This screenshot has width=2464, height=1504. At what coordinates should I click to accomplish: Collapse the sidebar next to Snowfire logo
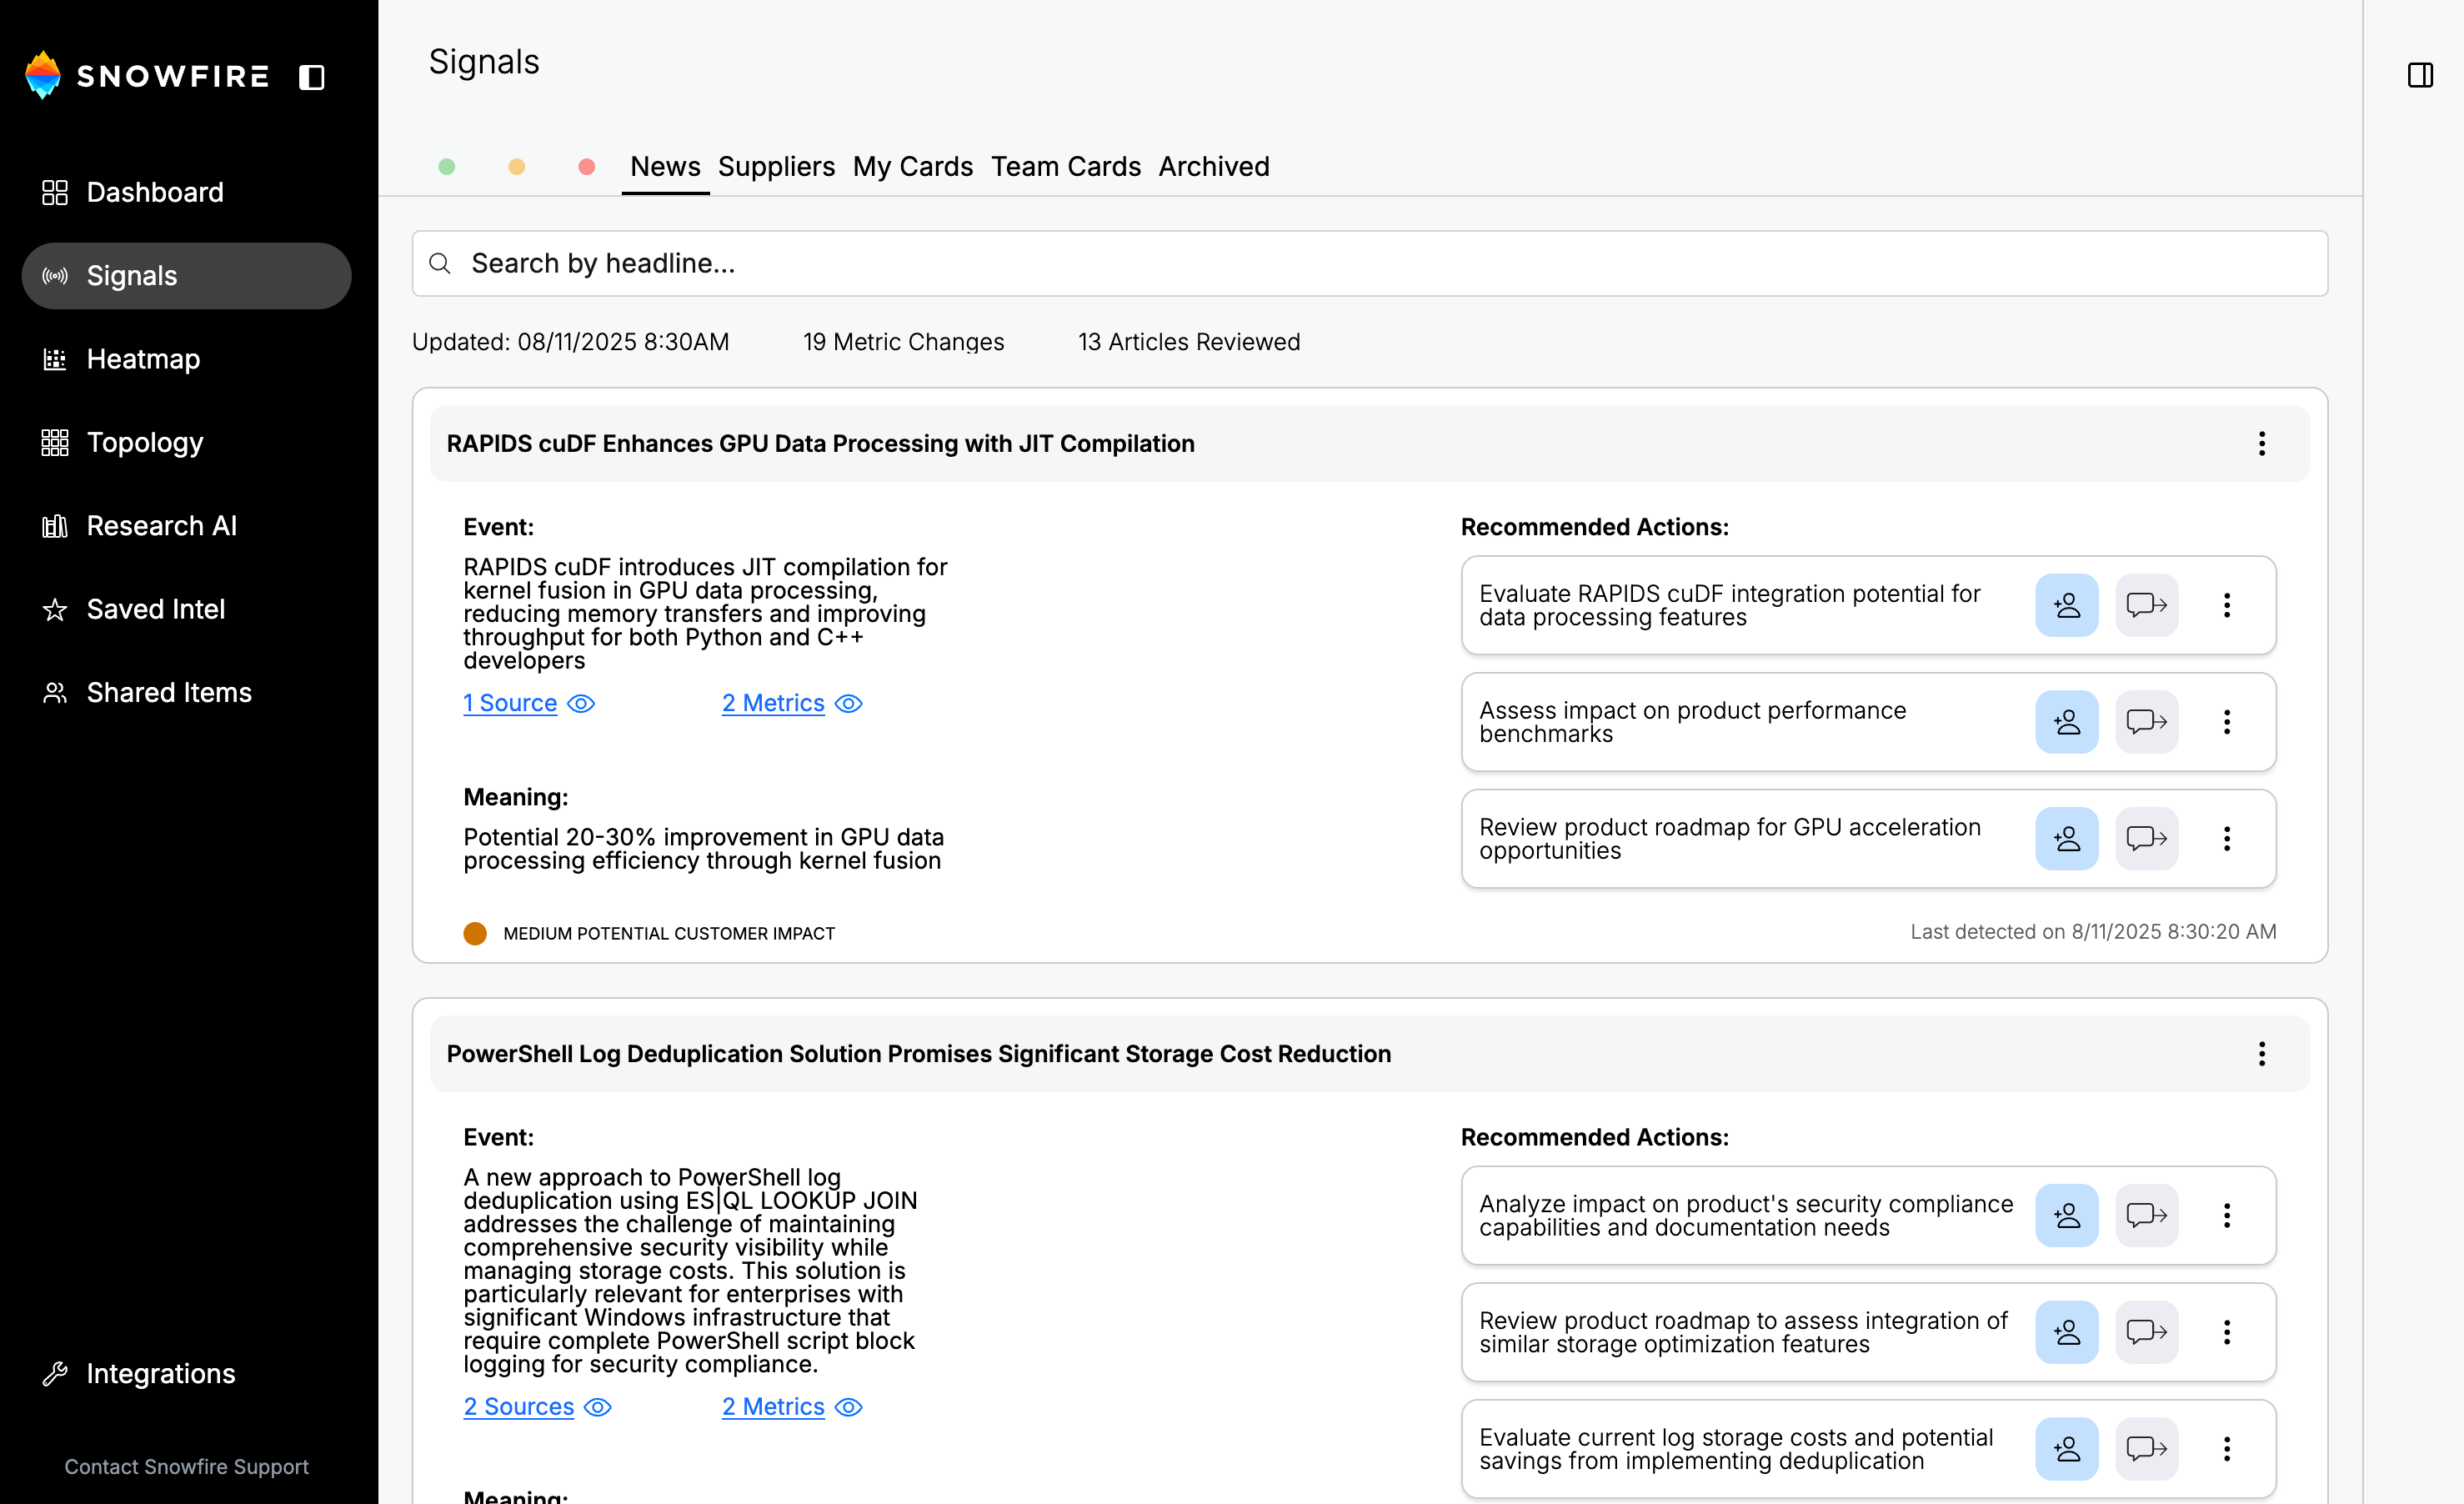(x=312, y=77)
